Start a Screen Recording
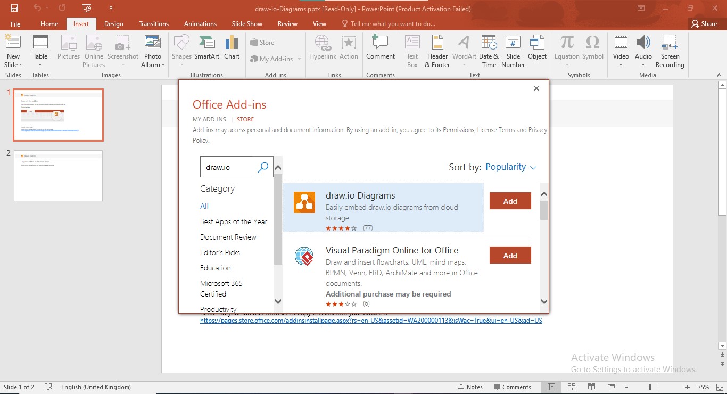The width and height of the screenshot is (727, 394). click(x=670, y=51)
